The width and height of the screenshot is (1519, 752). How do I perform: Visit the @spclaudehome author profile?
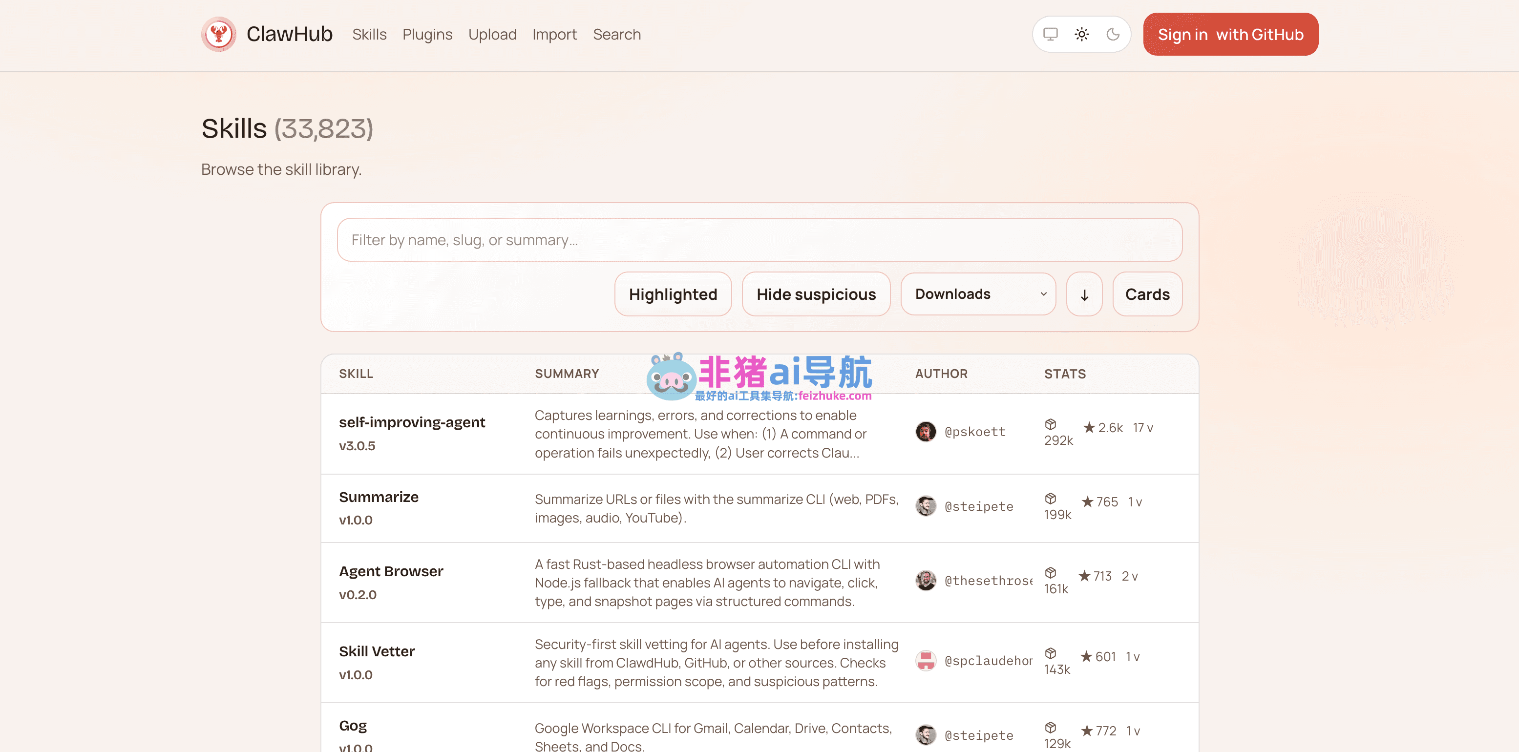pyautogui.click(x=988, y=661)
